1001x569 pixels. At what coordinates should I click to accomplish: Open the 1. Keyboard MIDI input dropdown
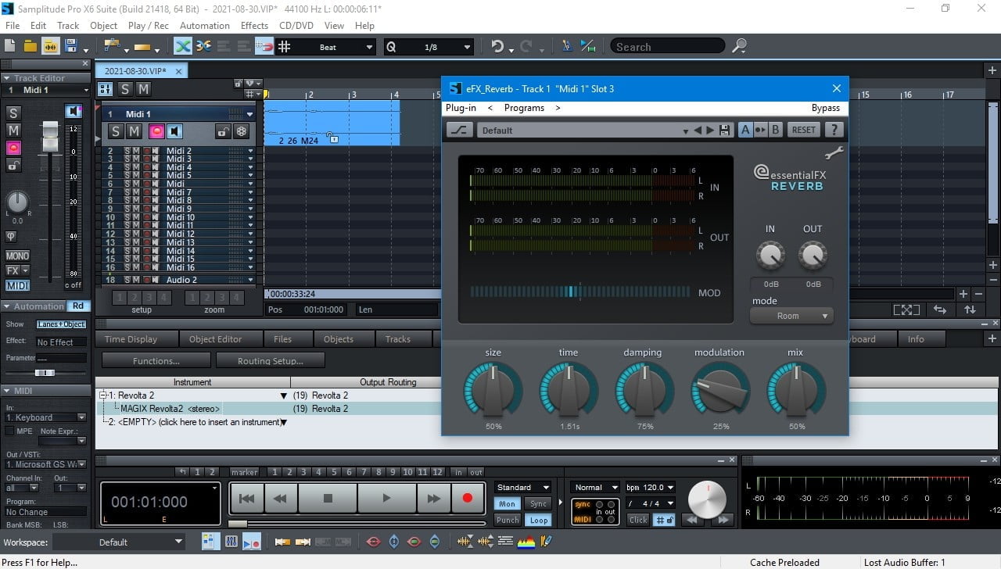(x=46, y=417)
